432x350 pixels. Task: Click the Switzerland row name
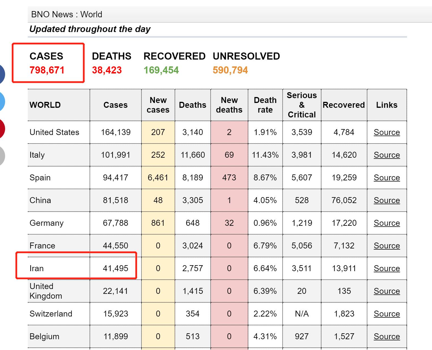click(x=51, y=314)
